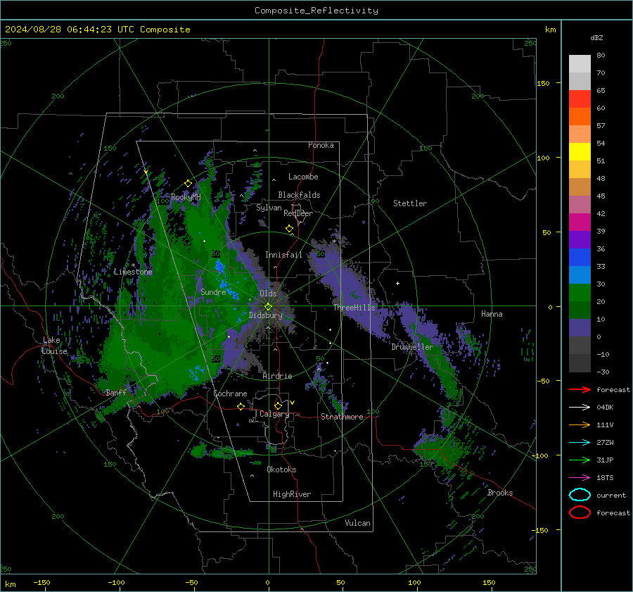Viewport: 633px width, 592px height.
Task: Click the dBZ legend heading
Action: pos(596,37)
